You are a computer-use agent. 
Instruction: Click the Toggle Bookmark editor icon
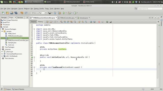(86, 22)
